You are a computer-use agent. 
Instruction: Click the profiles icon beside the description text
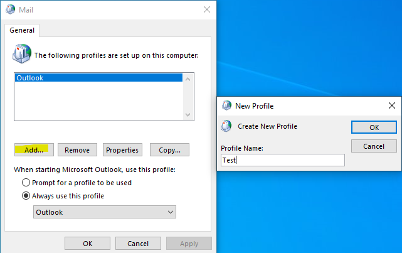pyautogui.click(x=22, y=55)
